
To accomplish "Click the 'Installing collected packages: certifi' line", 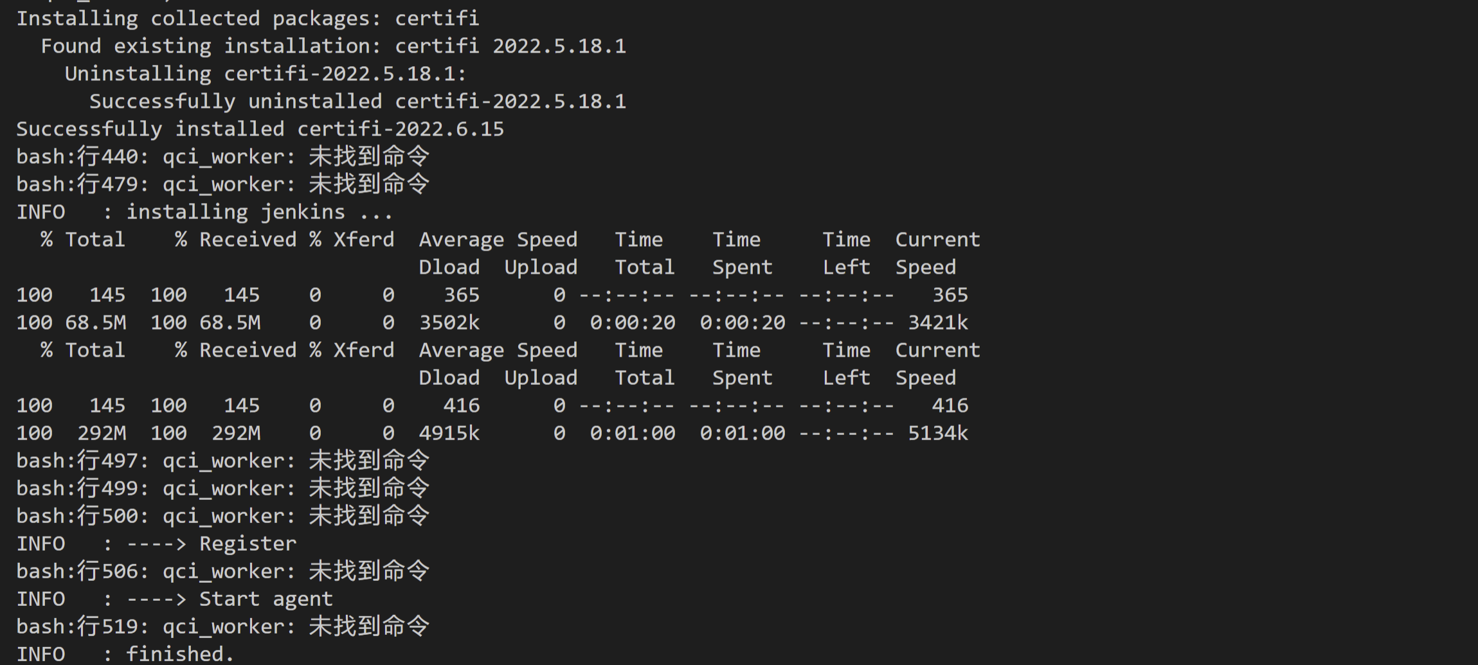I will (248, 19).
